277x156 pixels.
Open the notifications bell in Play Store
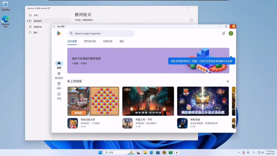pos(223,33)
